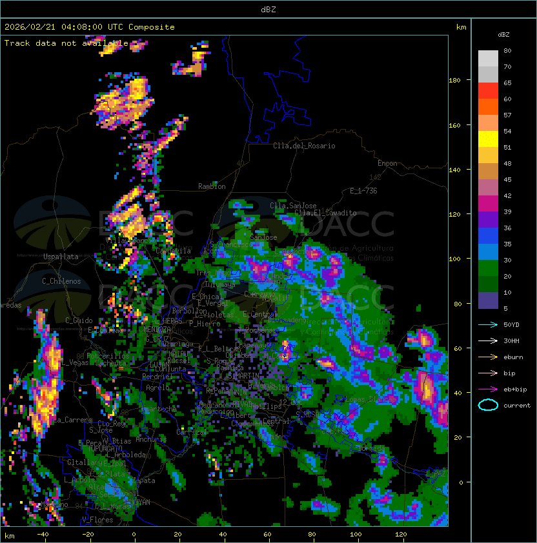537x543 pixels.
Task: Select the Clla.del_Rosario map label
Action: tap(304, 146)
